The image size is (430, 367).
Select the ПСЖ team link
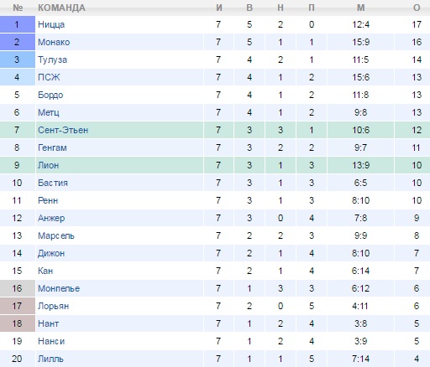[x=49, y=77]
